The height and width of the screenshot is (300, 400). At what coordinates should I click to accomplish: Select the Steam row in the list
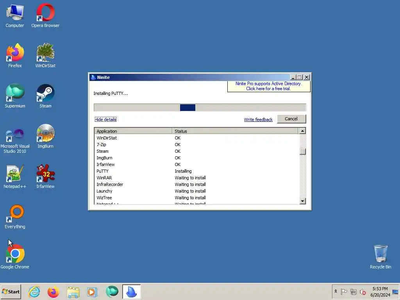[x=196, y=151]
